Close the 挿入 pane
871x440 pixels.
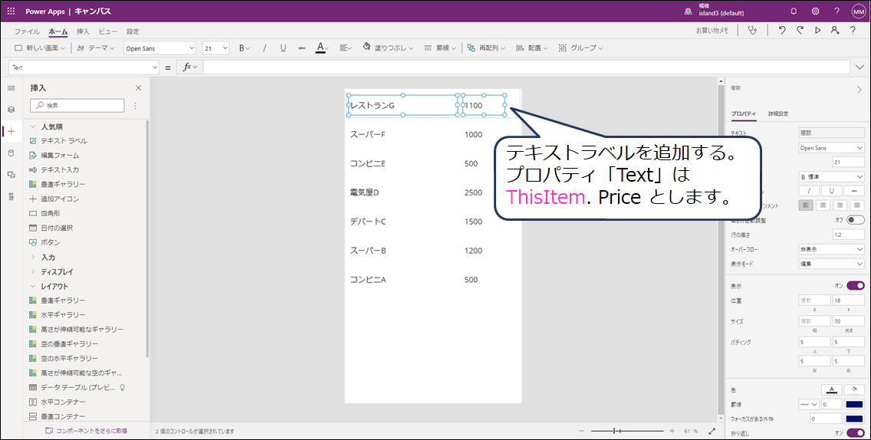(x=138, y=88)
